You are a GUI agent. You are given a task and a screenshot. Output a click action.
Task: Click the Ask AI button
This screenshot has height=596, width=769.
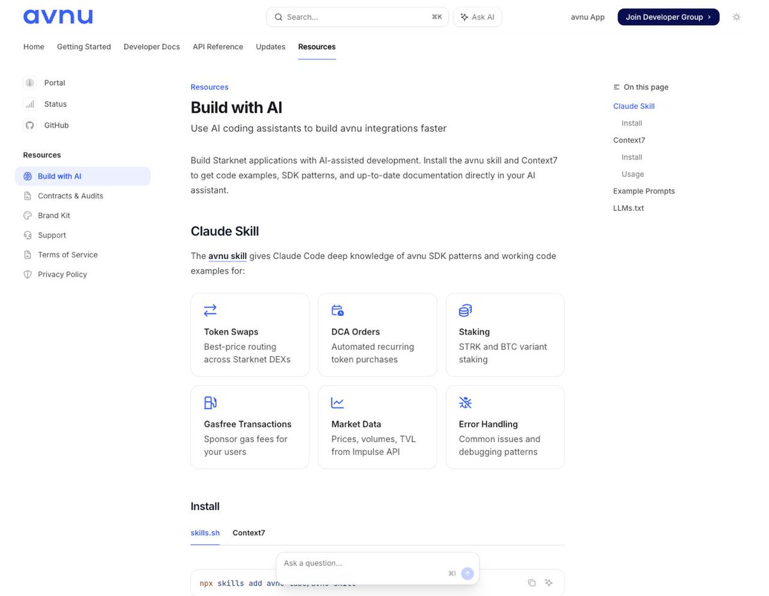point(477,17)
